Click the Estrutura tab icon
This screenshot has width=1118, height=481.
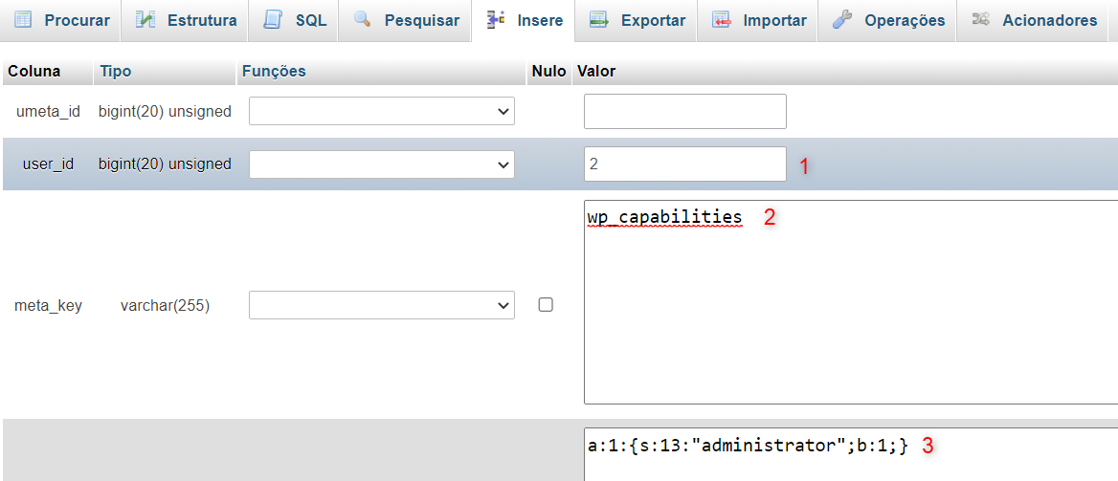[x=145, y=20]
